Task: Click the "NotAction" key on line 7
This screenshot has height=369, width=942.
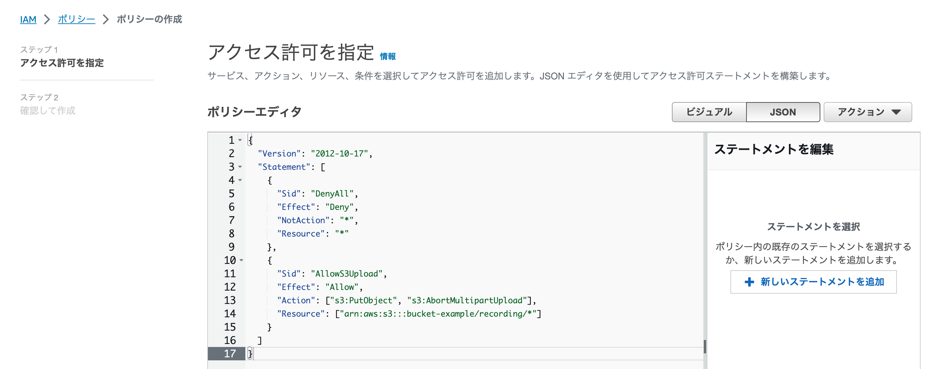Action: tap(303, 221)
